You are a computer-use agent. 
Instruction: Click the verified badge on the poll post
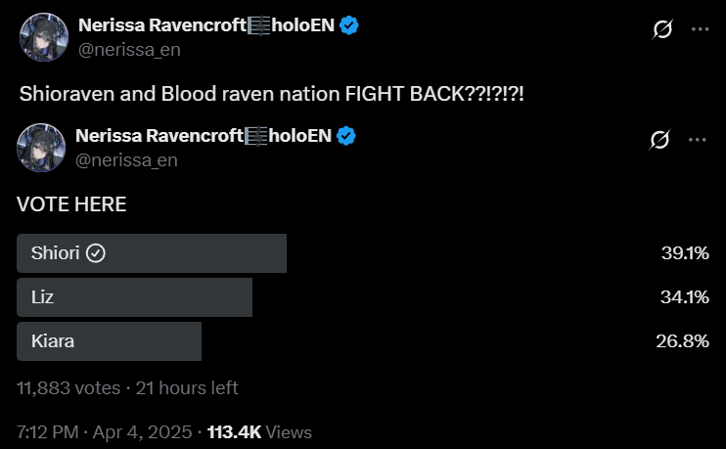pyautogui.click(x=345, y=135)
